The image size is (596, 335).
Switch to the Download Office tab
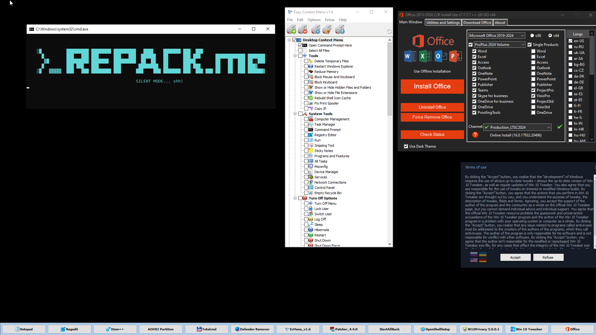click(x=477, y=23)
